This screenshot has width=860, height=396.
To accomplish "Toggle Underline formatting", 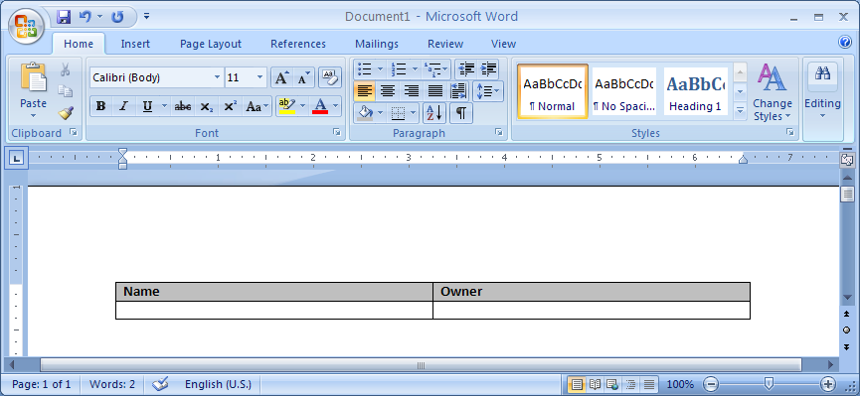I will click(147, 106).
